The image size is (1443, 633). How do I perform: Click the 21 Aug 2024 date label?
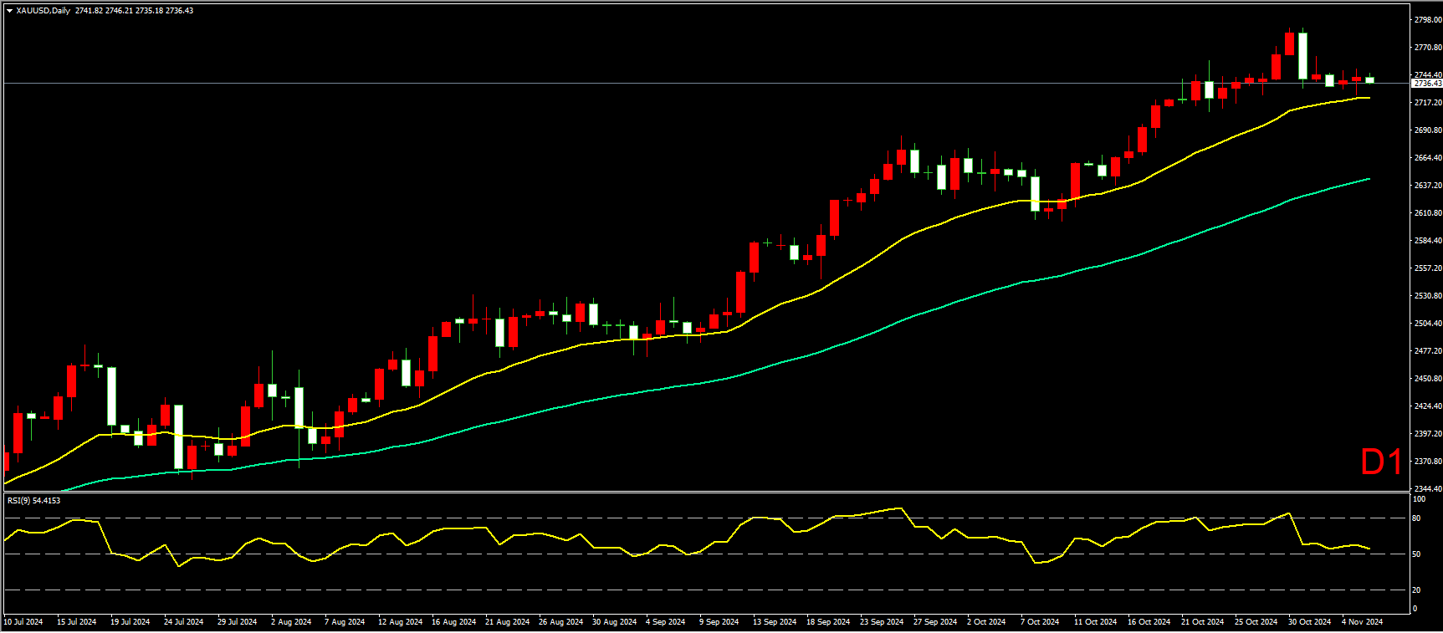point(508,622)
